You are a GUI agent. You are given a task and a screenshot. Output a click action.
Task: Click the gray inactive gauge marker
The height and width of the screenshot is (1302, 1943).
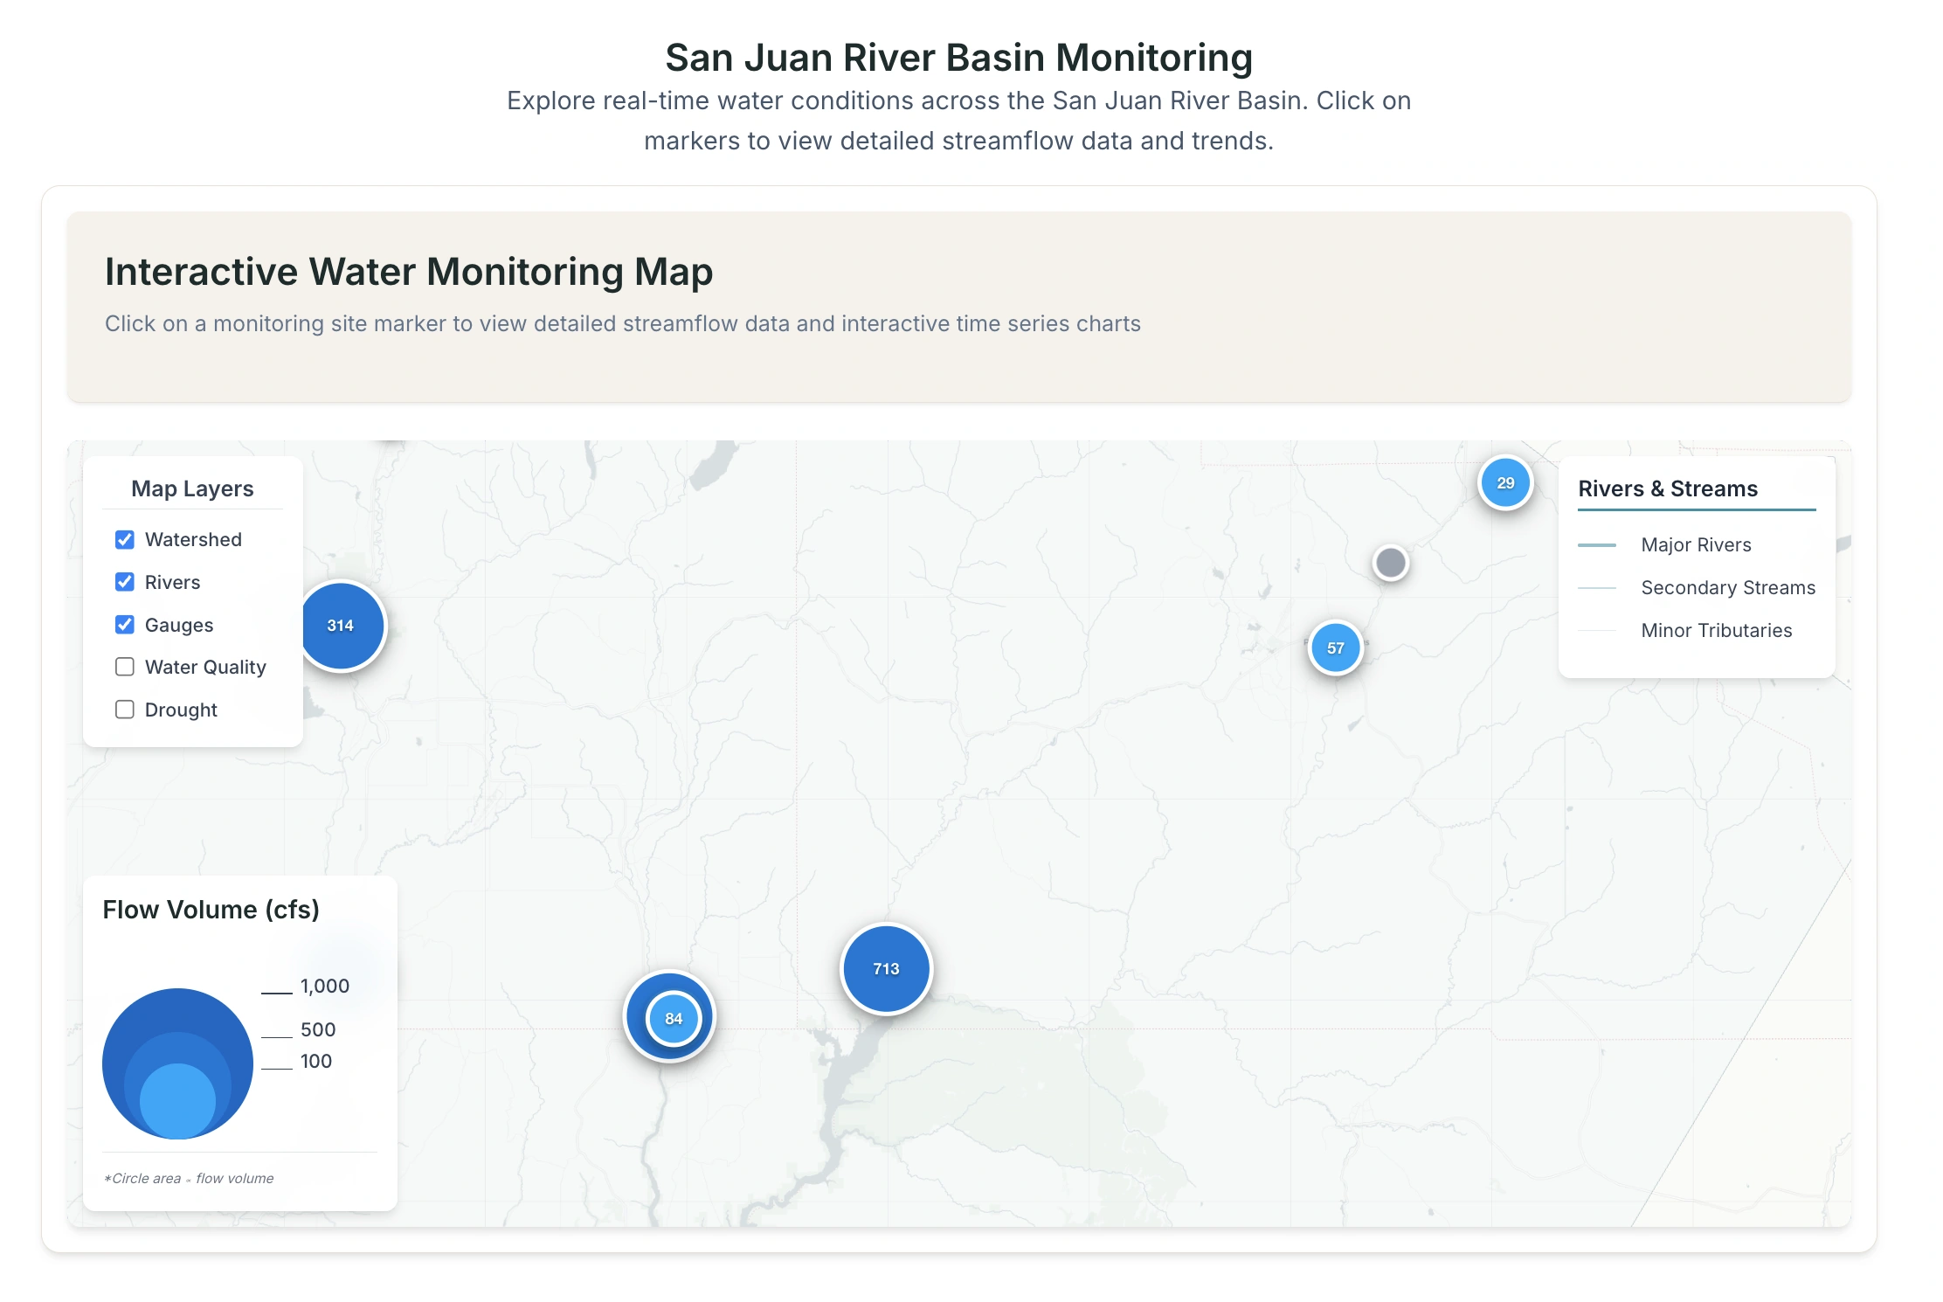(x=1390, y=563)
